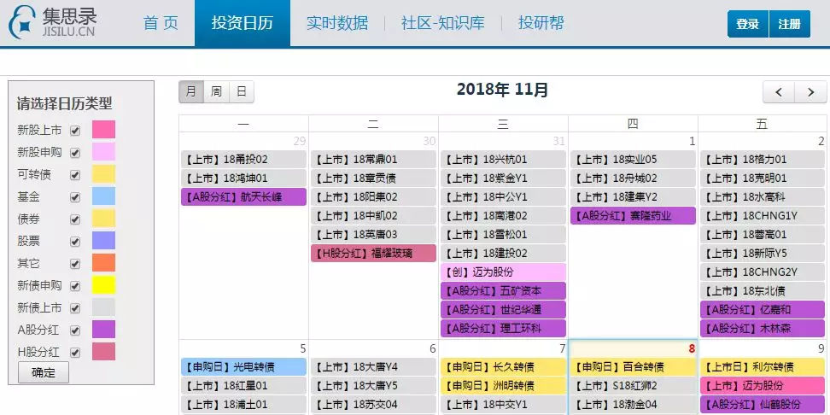
Task: Toggle 基金 checkbox
Action: pos(75,197)
